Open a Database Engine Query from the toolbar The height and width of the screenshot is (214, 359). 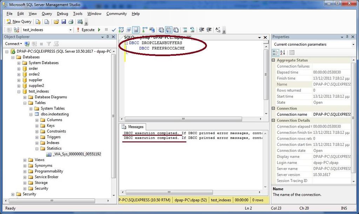(x=38, y=22)
